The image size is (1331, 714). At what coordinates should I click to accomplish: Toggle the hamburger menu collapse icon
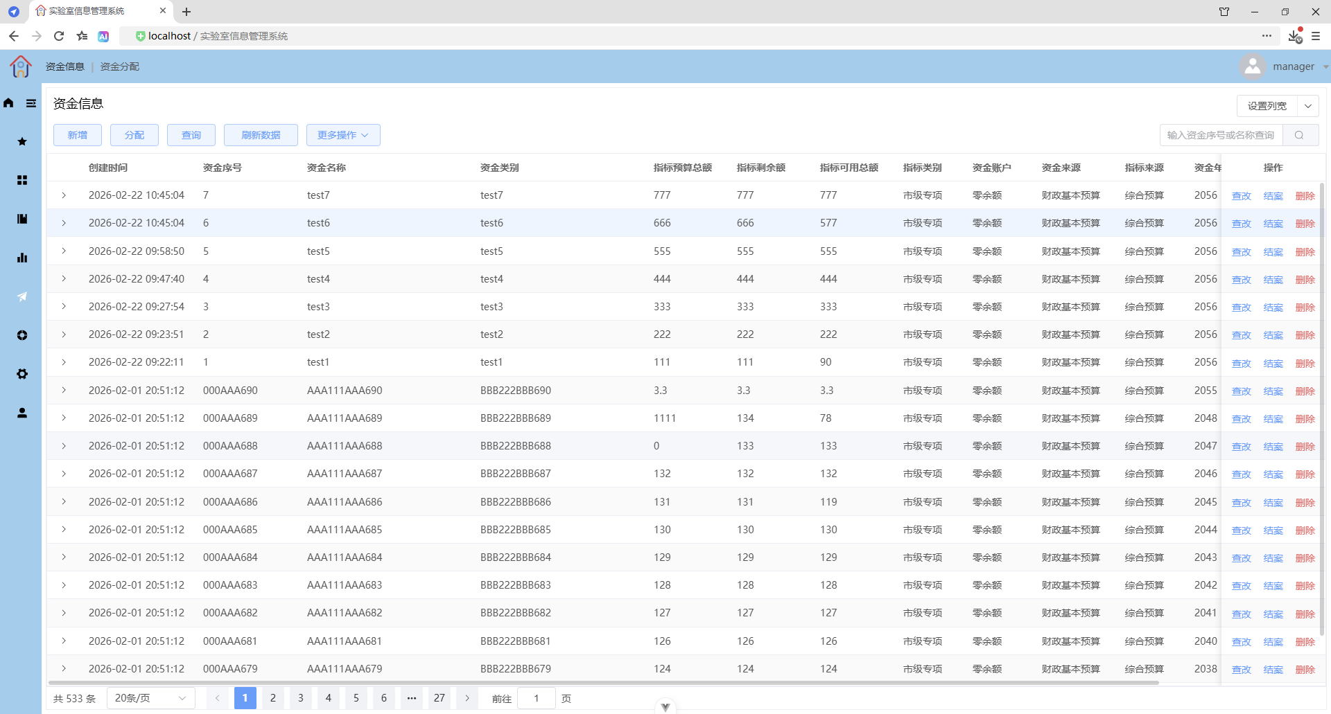[x=31, y=103]
